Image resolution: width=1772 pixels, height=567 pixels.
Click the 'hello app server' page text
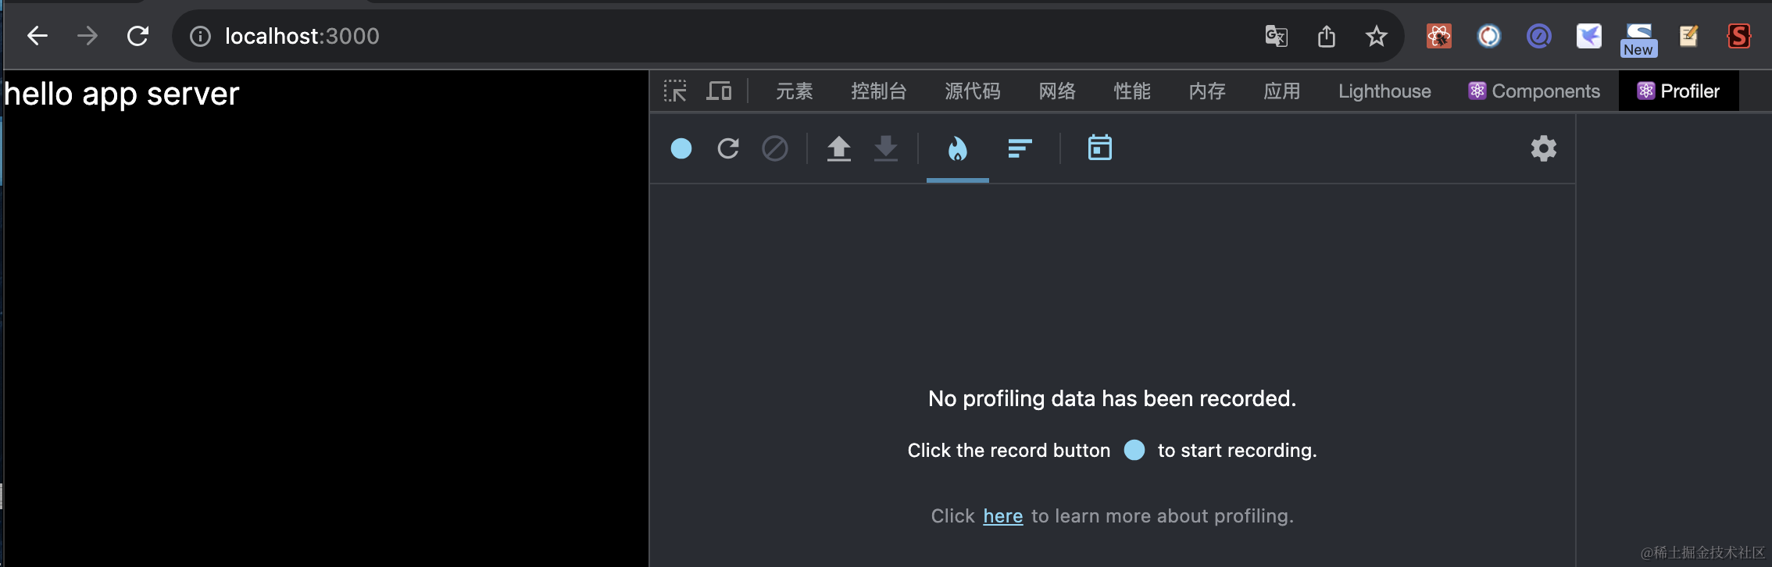(122, 94)
